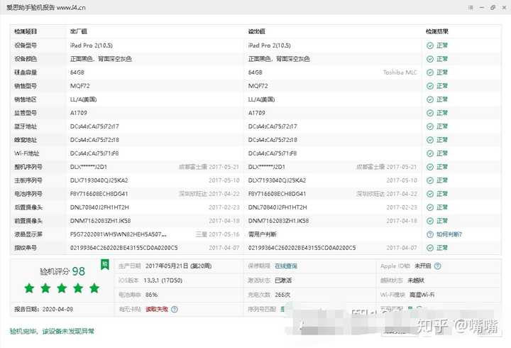Click the help icon next to 读取失败
Viewport: 511px width, 348px height.
tap(175, 309)
